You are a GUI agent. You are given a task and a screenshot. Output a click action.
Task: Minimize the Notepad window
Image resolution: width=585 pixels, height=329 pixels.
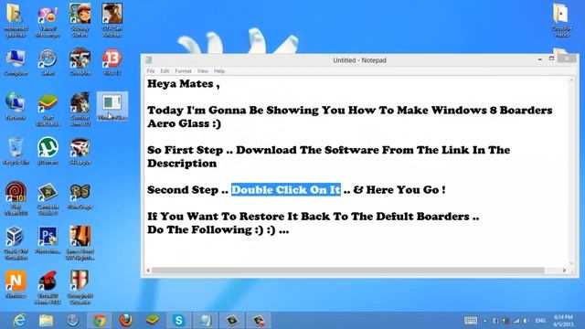[540, 59]
